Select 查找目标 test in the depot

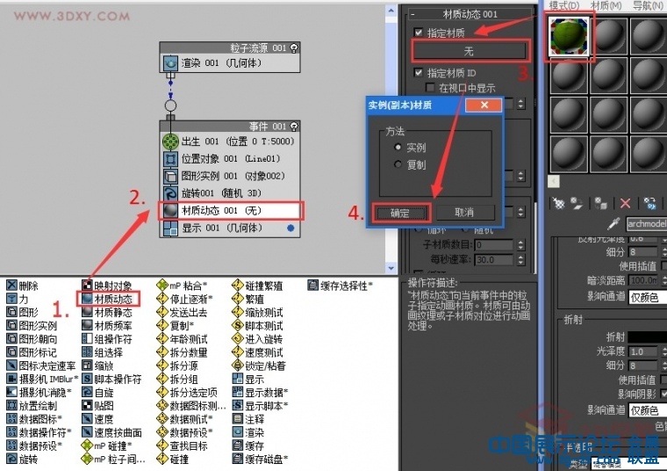[183, 446]
